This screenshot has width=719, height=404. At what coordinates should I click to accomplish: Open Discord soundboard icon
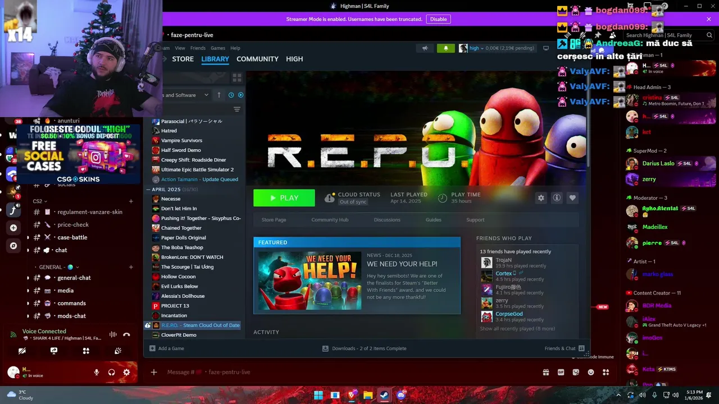(118, 351)
